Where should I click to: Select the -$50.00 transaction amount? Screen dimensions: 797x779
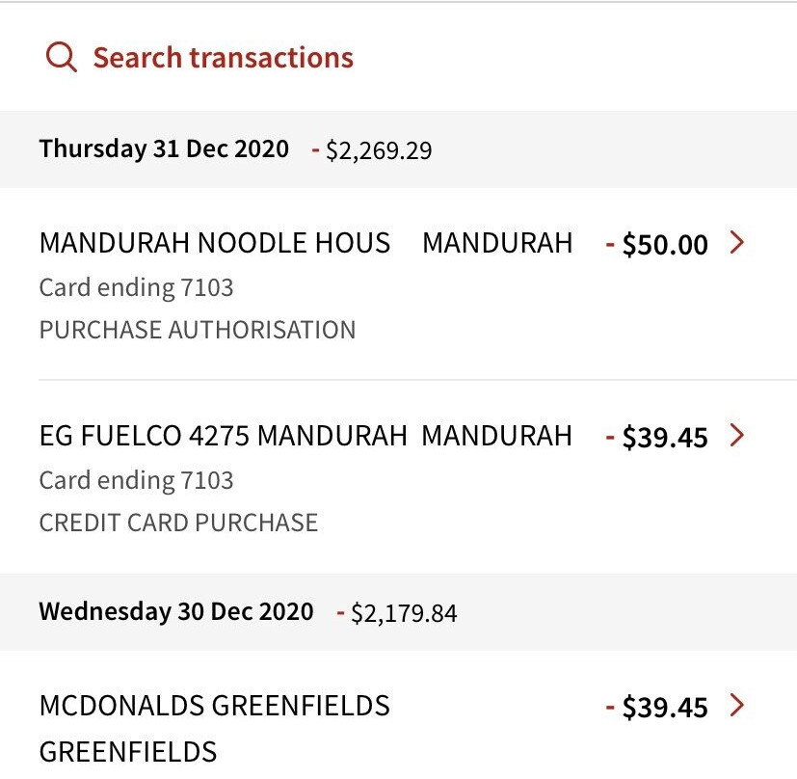(656, 244)
